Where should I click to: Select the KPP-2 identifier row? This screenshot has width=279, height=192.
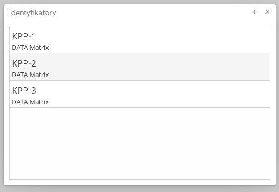140,67
